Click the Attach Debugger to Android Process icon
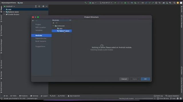 [x=135, y=3]
